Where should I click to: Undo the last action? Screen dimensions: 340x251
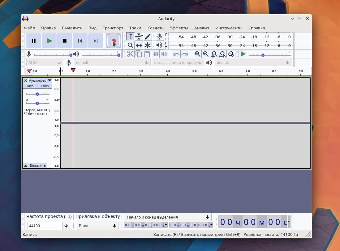tap(176, 54)
